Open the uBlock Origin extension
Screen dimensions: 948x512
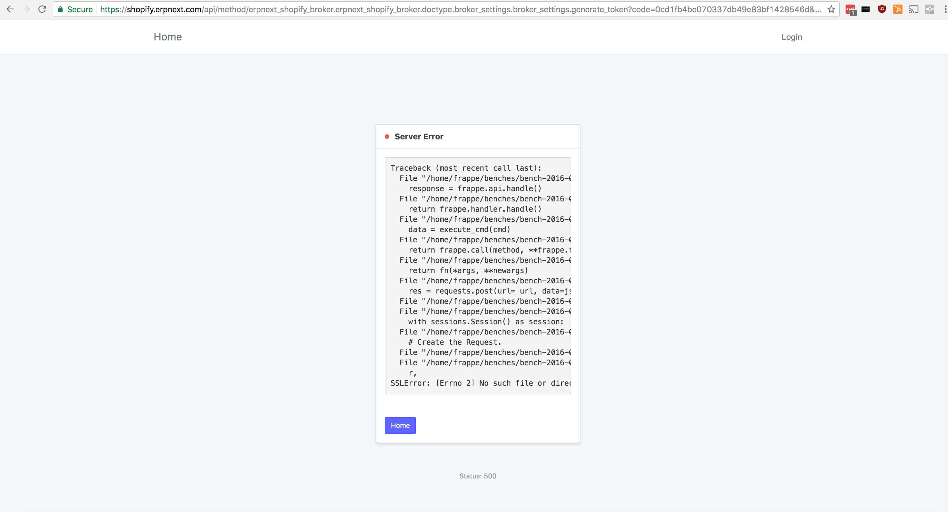(x=882, y=9)
